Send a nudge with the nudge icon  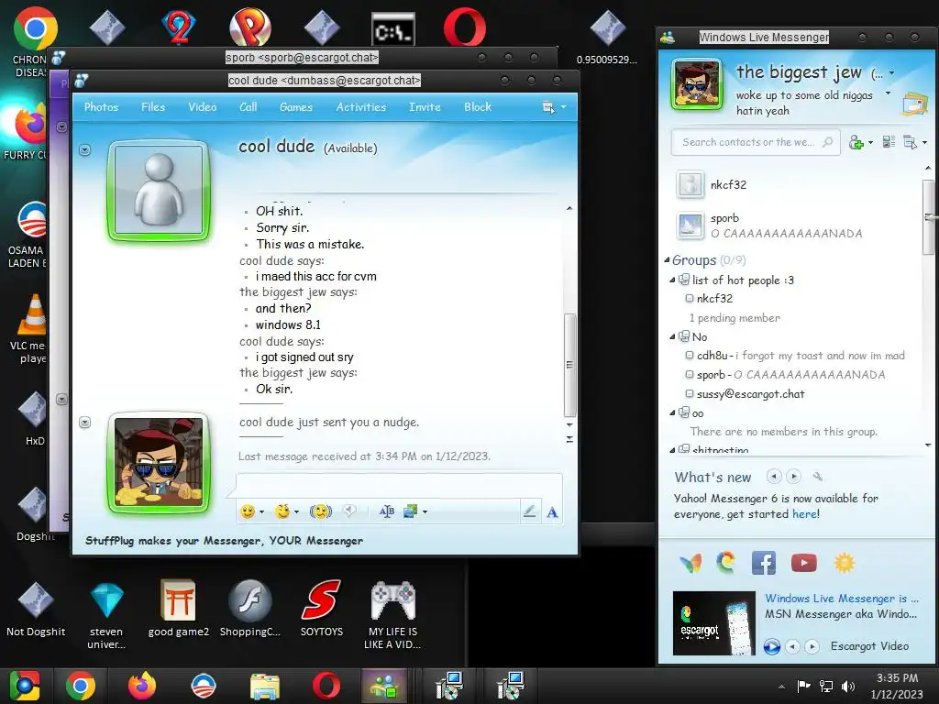(320, 511)
